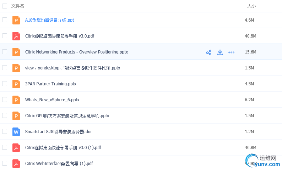This screenshot has height=170, width=282.
Task: Open Citrix虚拟桌面快速部署手册 v3.0 (1).pdf
Action: click(x=63, y=148)
